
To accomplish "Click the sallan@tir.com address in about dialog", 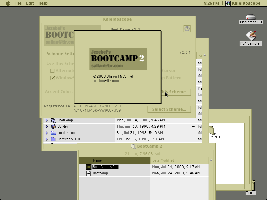I will coord(106,81).
